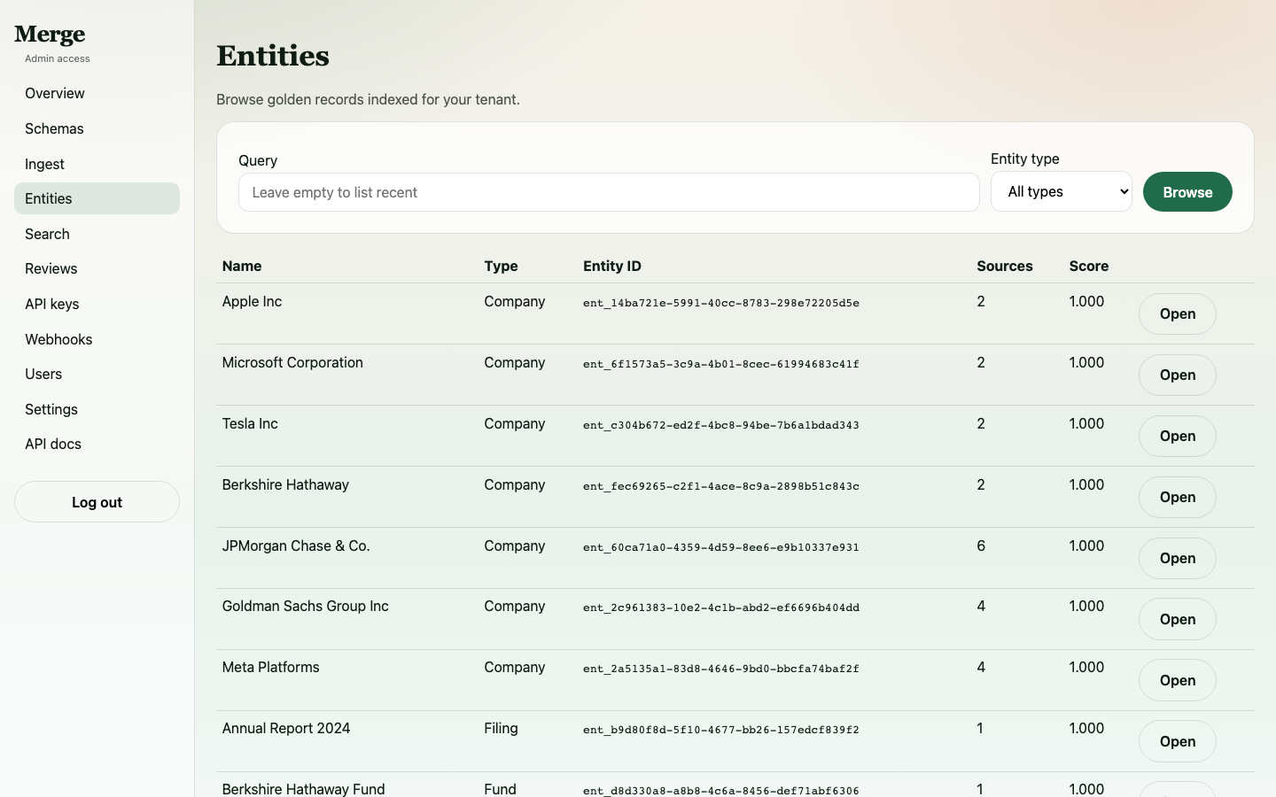
Task: Open Settings from sidebar
Action: pyautogui.click(x=97, y=409)
